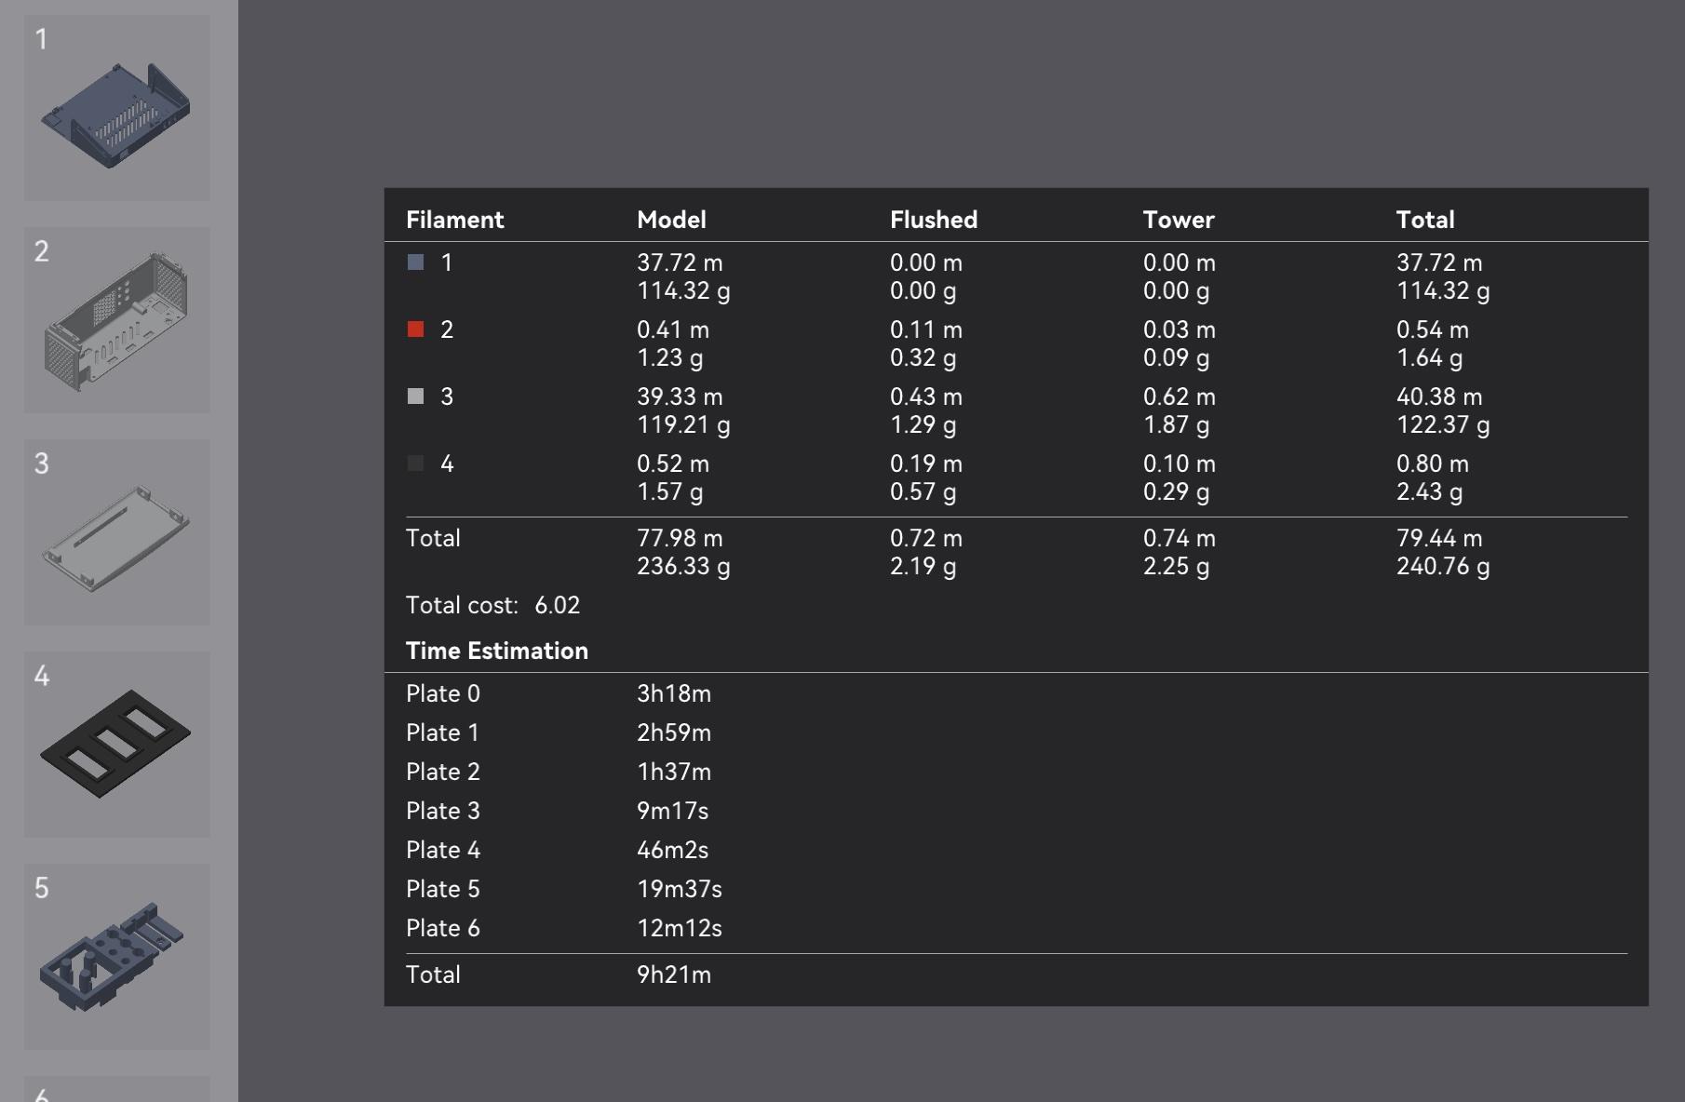Click total tower weight 2.25 g

pos(1176,566)
